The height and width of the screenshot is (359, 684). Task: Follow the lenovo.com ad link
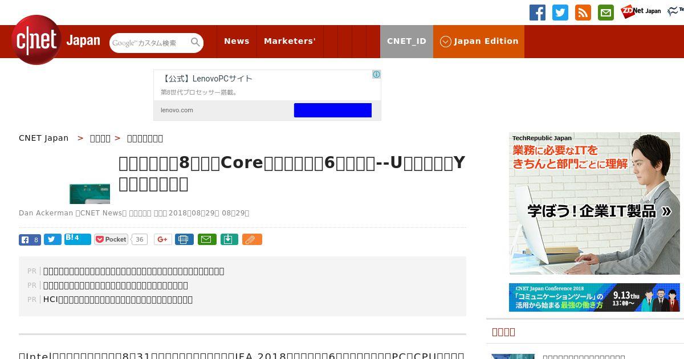[x=177, y=110]
